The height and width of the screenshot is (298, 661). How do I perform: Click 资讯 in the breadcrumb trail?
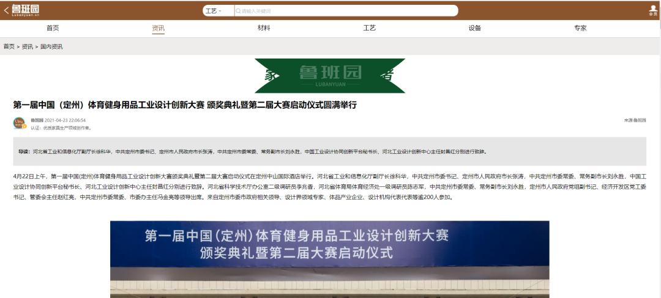[x=28, y=46]
